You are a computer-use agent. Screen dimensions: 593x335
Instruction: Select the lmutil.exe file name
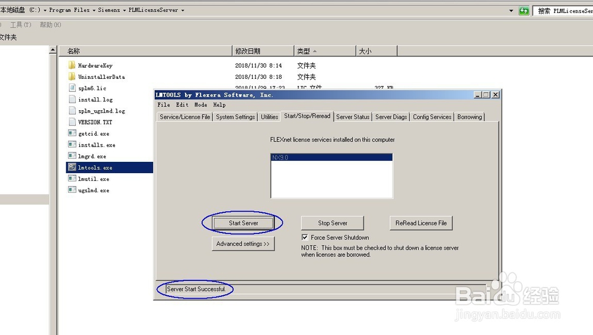[x=94, y=179]
